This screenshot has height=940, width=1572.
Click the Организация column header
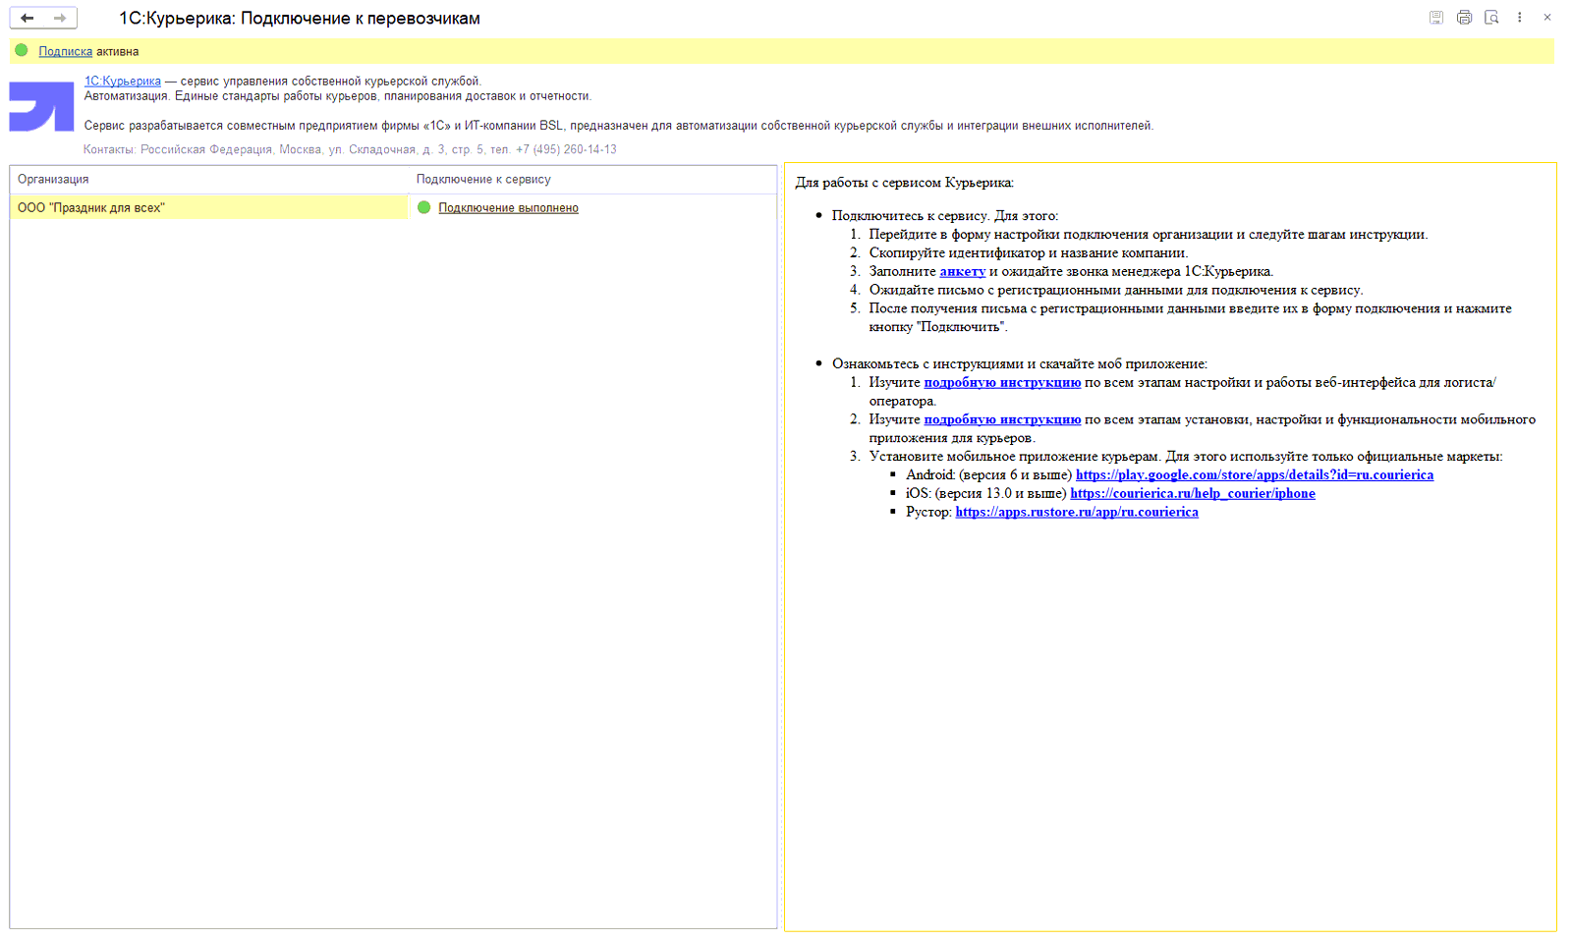point(53,180)
